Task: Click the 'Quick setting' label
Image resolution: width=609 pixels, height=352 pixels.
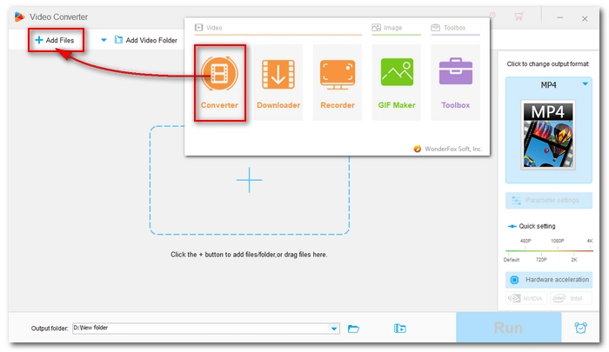Action: point(537,226)
